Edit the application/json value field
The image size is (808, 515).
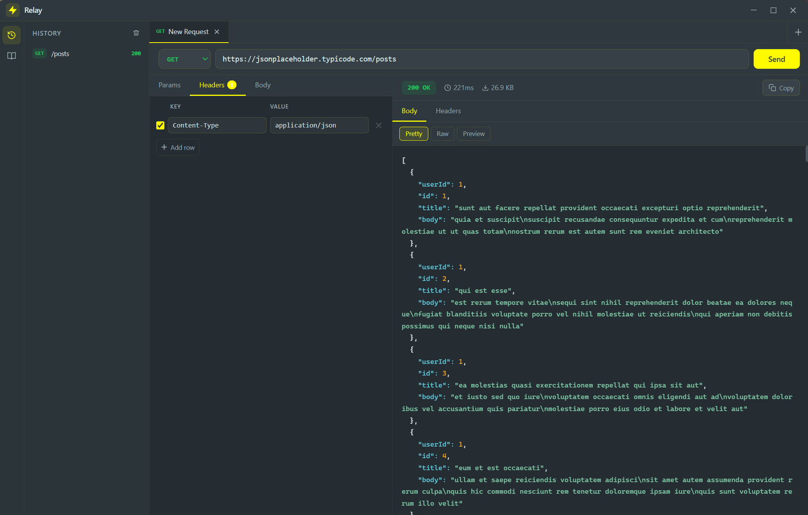click(x=319, y=125)
